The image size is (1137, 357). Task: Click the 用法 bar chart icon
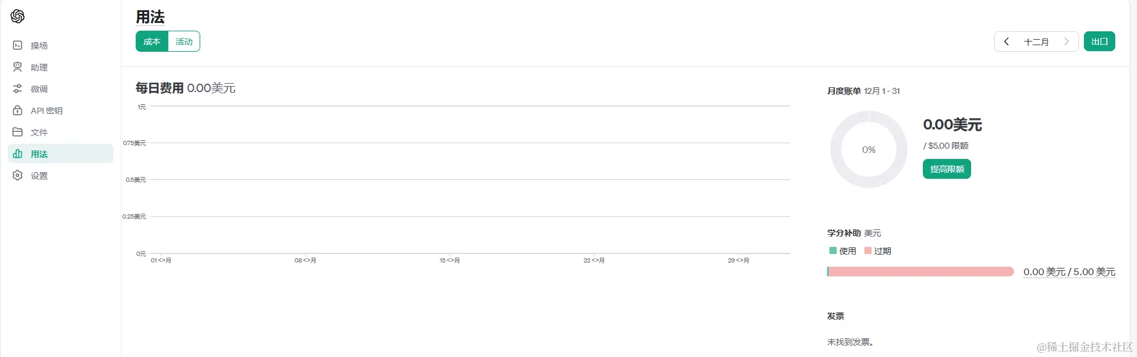[17, 154]
